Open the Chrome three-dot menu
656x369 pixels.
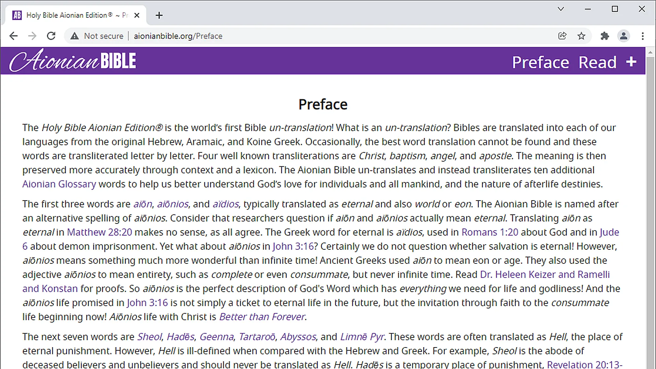tap(643, 36)
